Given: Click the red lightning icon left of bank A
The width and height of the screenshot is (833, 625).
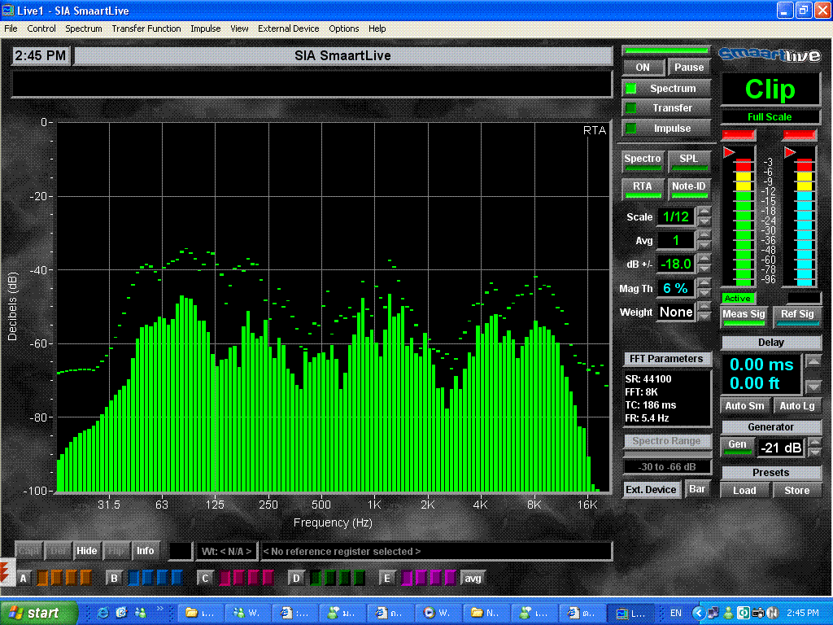Looking at the screenshot, I should tap(6, 572).
